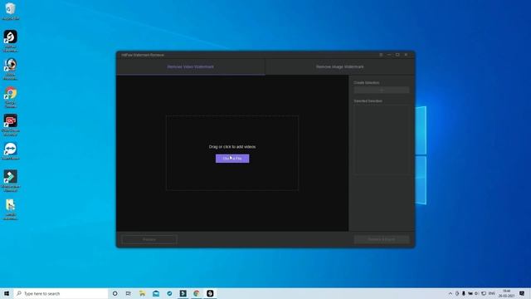531x299 pixels.
Task: Select the second desktop shortcut below Recycle Bin
Action: pyautogui.click(x=11, y=69)
